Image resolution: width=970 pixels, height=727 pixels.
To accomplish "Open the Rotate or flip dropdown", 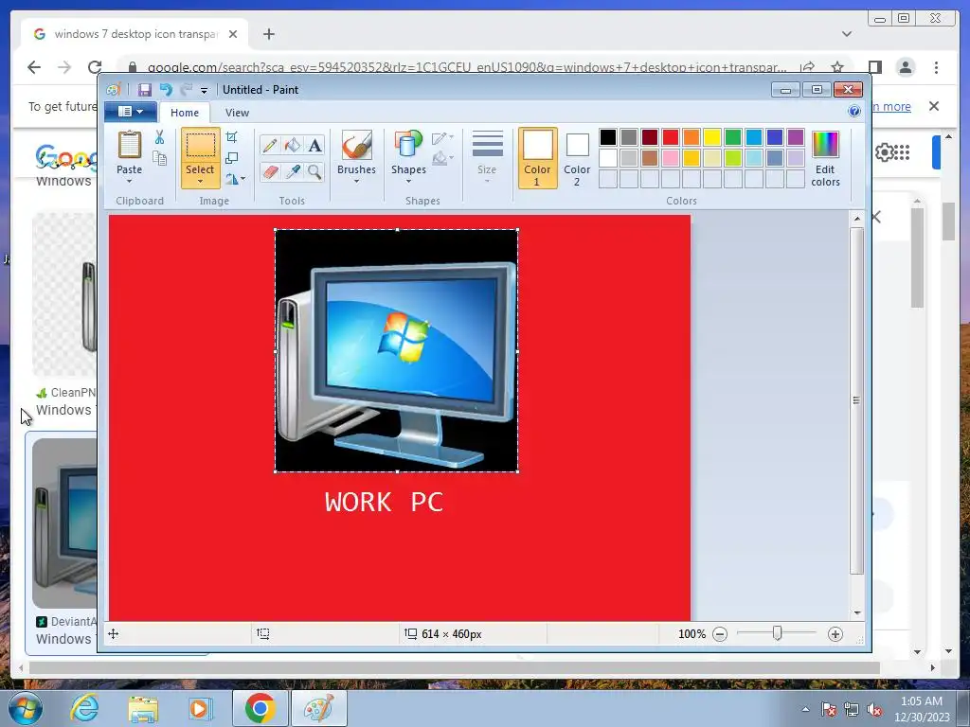I will click(x=235, y=179).
